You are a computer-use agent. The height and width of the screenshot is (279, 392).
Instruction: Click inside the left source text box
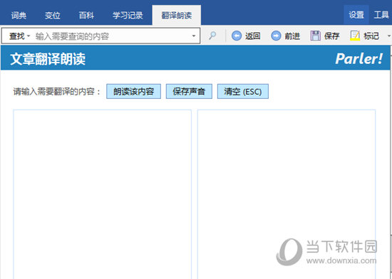[102, 194]
